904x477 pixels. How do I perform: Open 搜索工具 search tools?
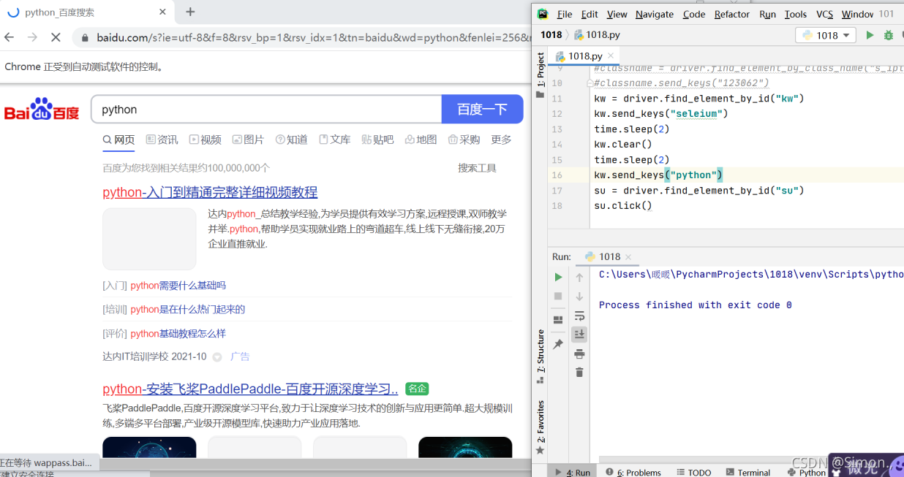pos(477,168)
